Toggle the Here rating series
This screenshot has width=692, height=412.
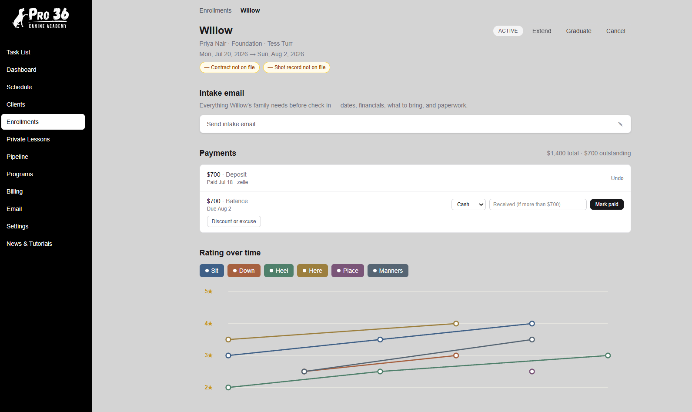tap(312, 271)
